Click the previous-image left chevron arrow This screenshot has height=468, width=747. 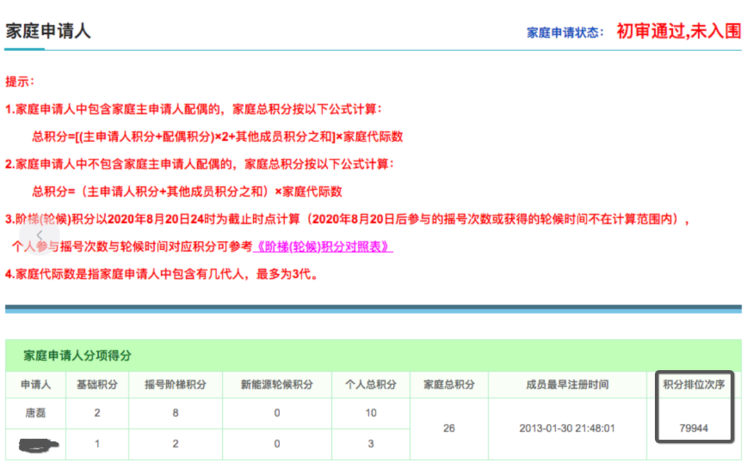pyautogui.click(x=39, y=235)
